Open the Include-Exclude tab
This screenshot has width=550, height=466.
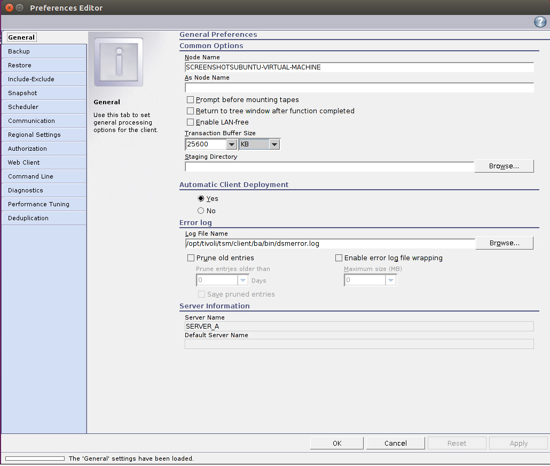pyautogui.click(x=44, y=79)
